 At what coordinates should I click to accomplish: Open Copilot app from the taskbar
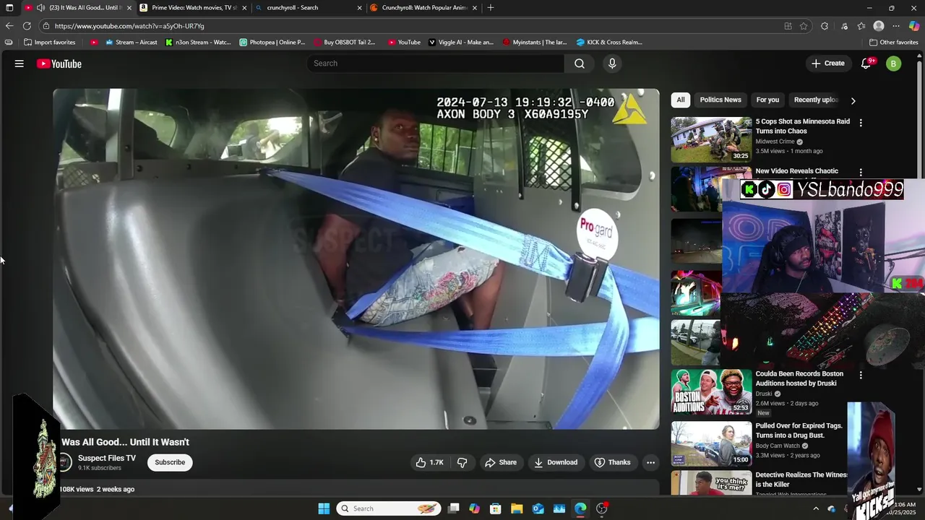click(x=474, y=508)
